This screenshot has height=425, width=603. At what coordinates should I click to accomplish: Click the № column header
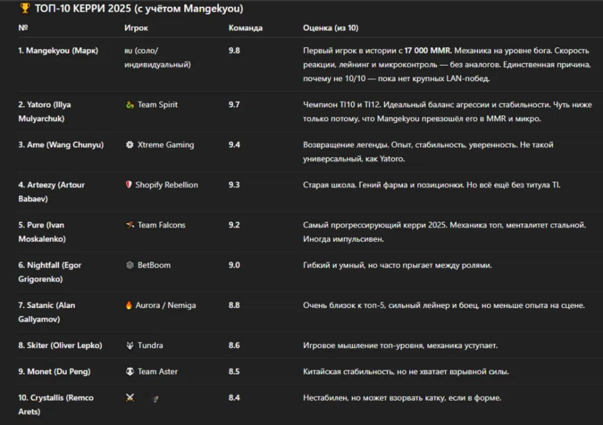tap(23, 28)
